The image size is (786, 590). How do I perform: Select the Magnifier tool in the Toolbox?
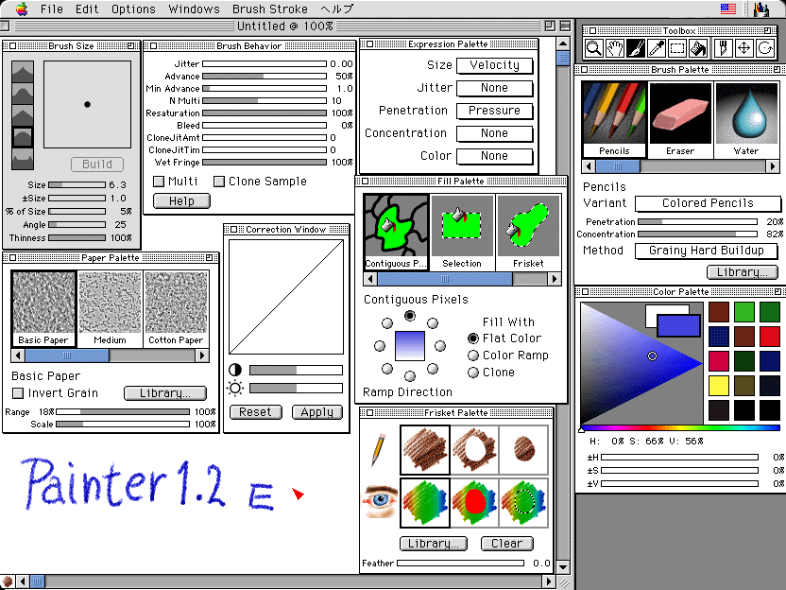(x=594, y=48)
